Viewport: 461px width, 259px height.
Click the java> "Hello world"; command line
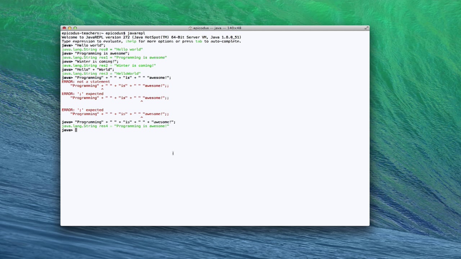point(84,45)
